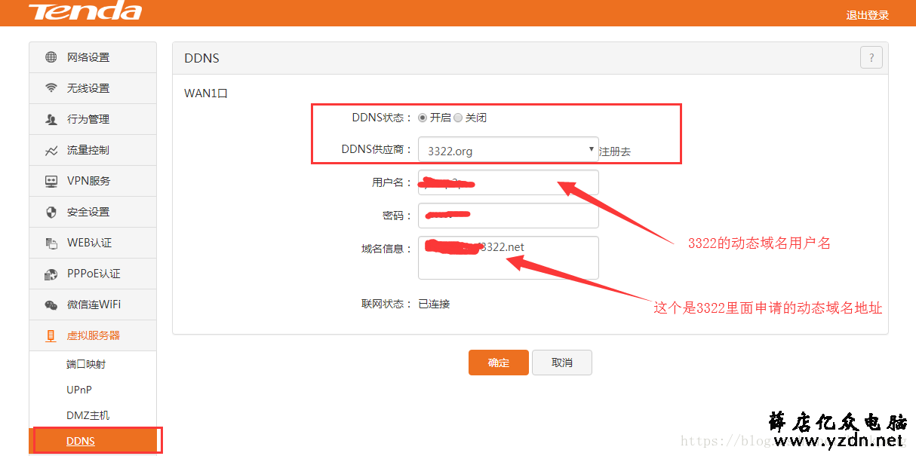Follow the 注册去 link
Viewport: 916px width, 456px height.
[615, 151]
